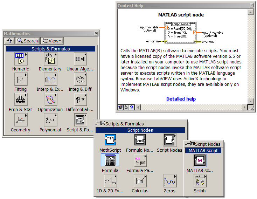Open the Linear Algebra subpalette icon
Image resolution: width=257 pixels, height=199 pixels.
(80, 59)
